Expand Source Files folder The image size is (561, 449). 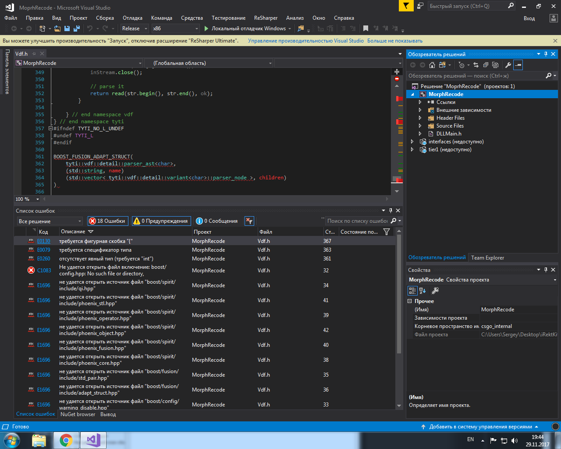(x=420, y=126)
